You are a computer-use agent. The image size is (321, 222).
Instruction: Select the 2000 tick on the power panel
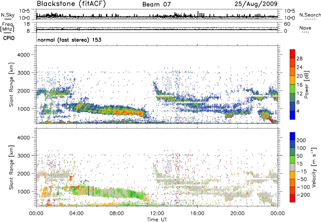pyautogui.click(x=23, y=91)
